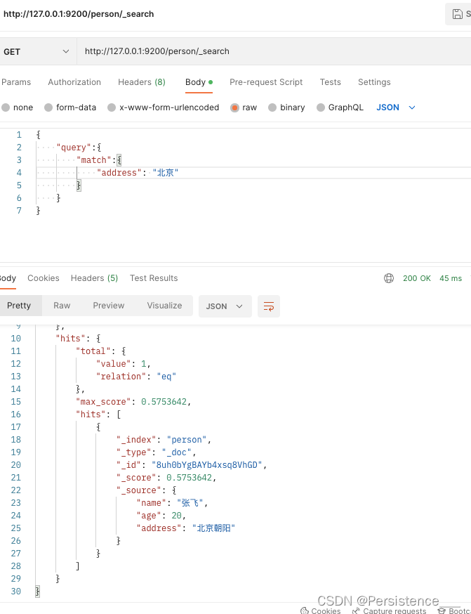Select the raw body type
This screenshot has width=471, height=614.
click(x=244, y=107)
